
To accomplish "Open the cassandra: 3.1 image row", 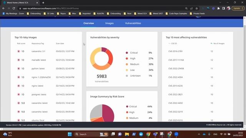I will coord(46,51).
